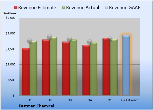Click the GAAP sphere marker above Q2
153x110 pixels.
pos(50,37)
